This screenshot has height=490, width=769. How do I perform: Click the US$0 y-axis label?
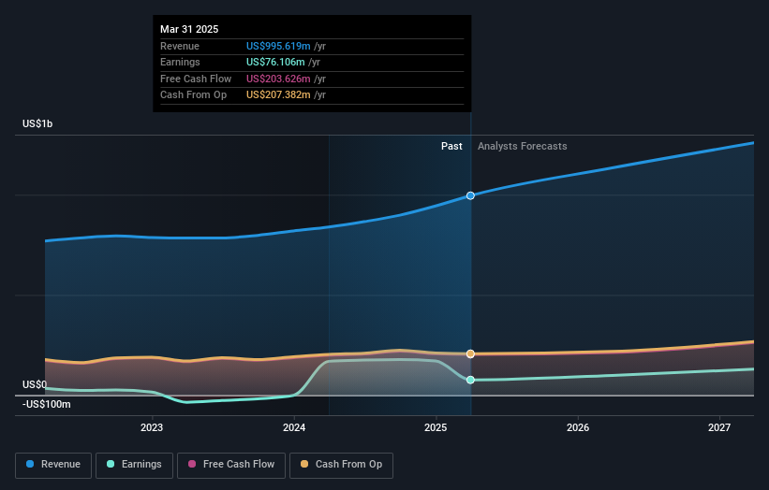(x=35, y=384)
